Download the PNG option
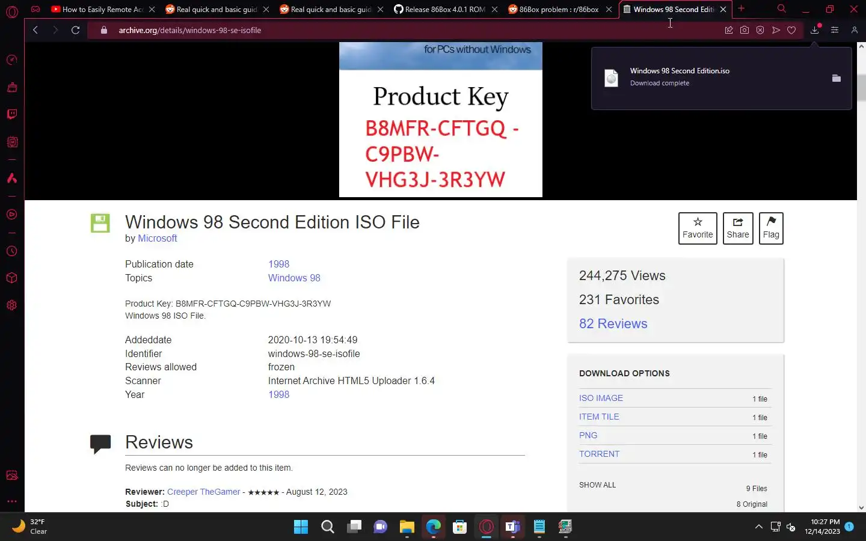This screenshot has width=866, height=541. tap(588, 435)
